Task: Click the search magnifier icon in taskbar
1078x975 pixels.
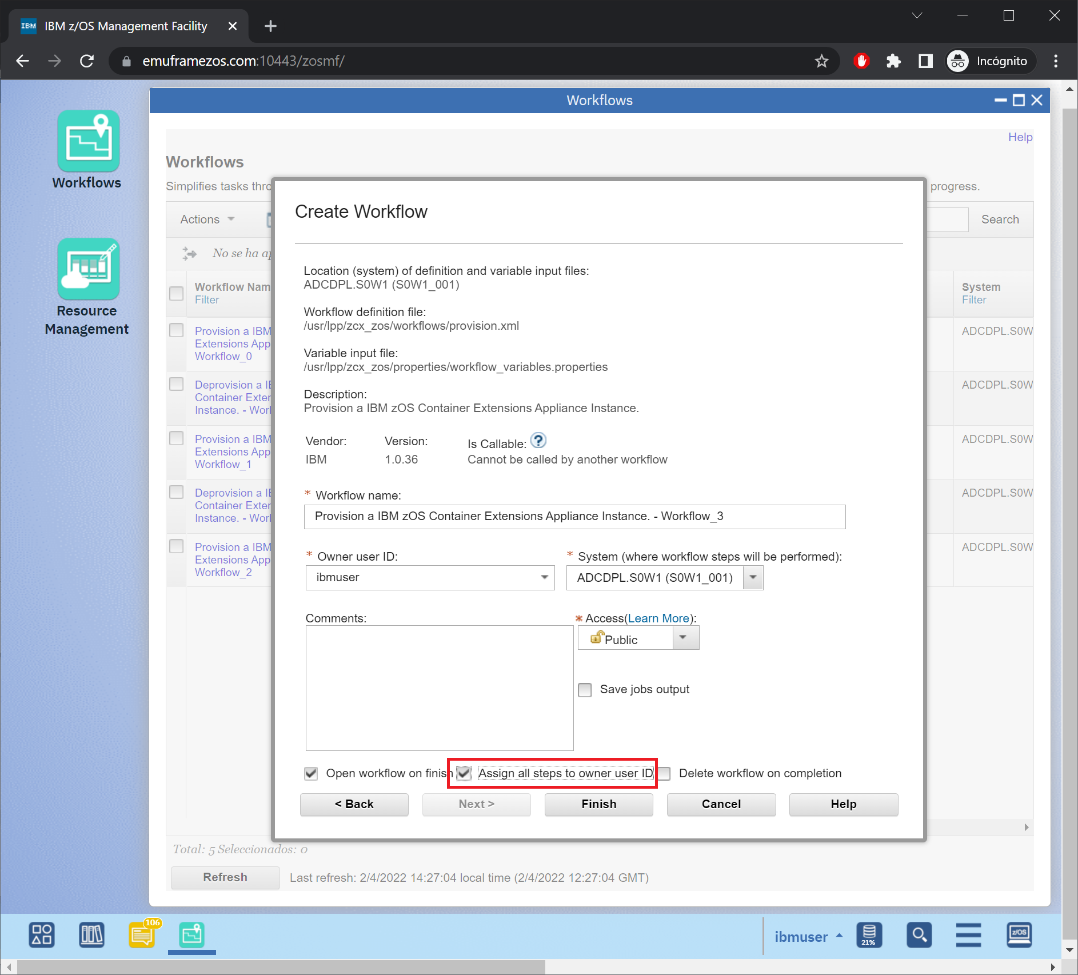Action: click(x=919, y=935)
